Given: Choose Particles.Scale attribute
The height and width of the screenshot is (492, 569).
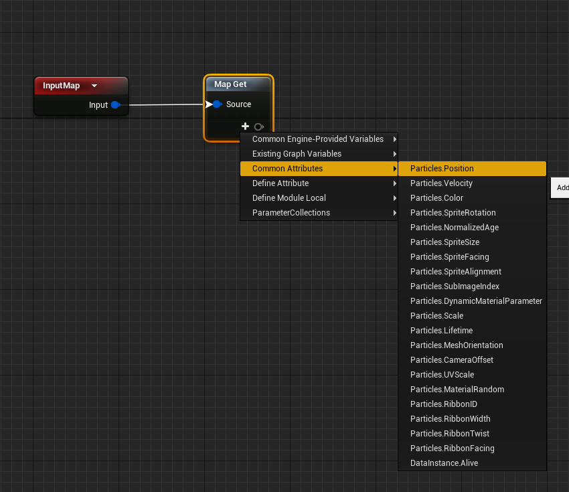Looking at the screenshot, I should click(x=472, y=316).
